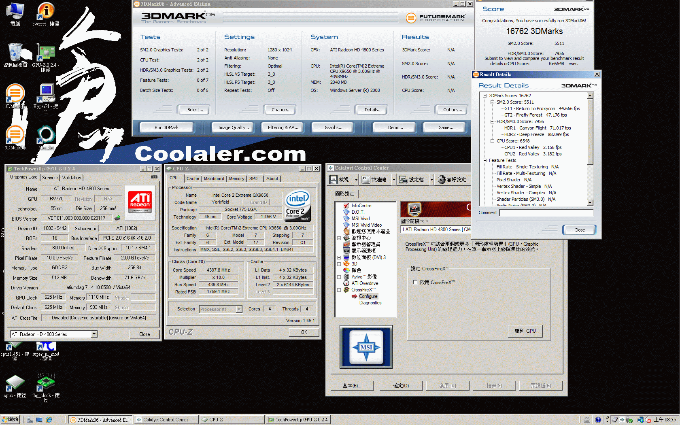Expand the Avivo node in the Catalyst tree
This screenshot has height=425, width=680.
point(339,277)
